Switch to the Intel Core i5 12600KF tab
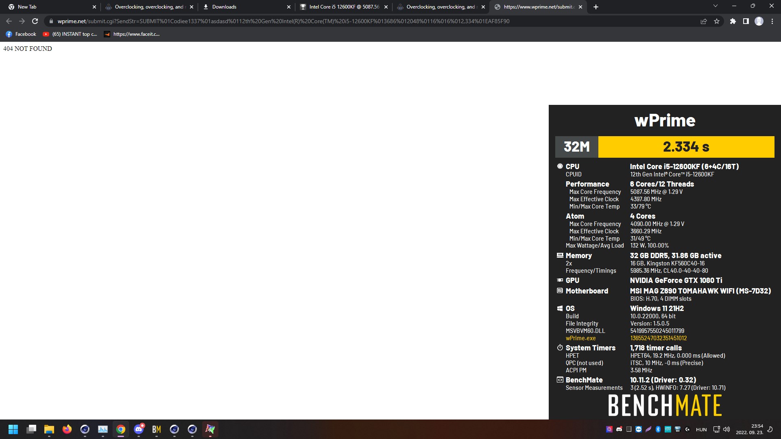781x439 pixels. pyautogui.click(x=344, y=7)
